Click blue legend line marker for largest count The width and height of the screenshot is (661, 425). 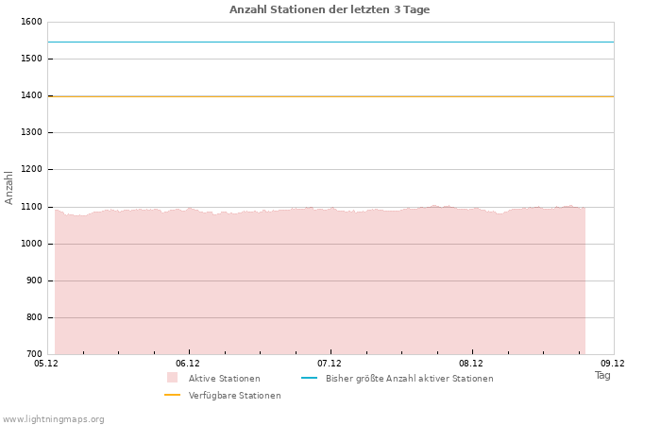(x=308, y=378)
